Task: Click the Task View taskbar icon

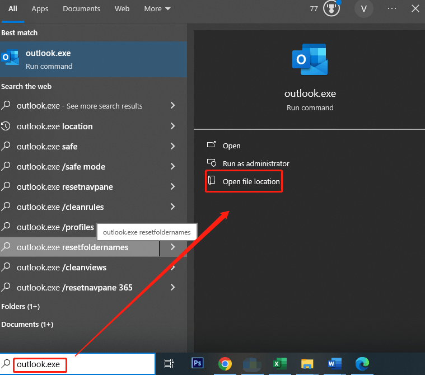Action: click(x=169, y=364)
